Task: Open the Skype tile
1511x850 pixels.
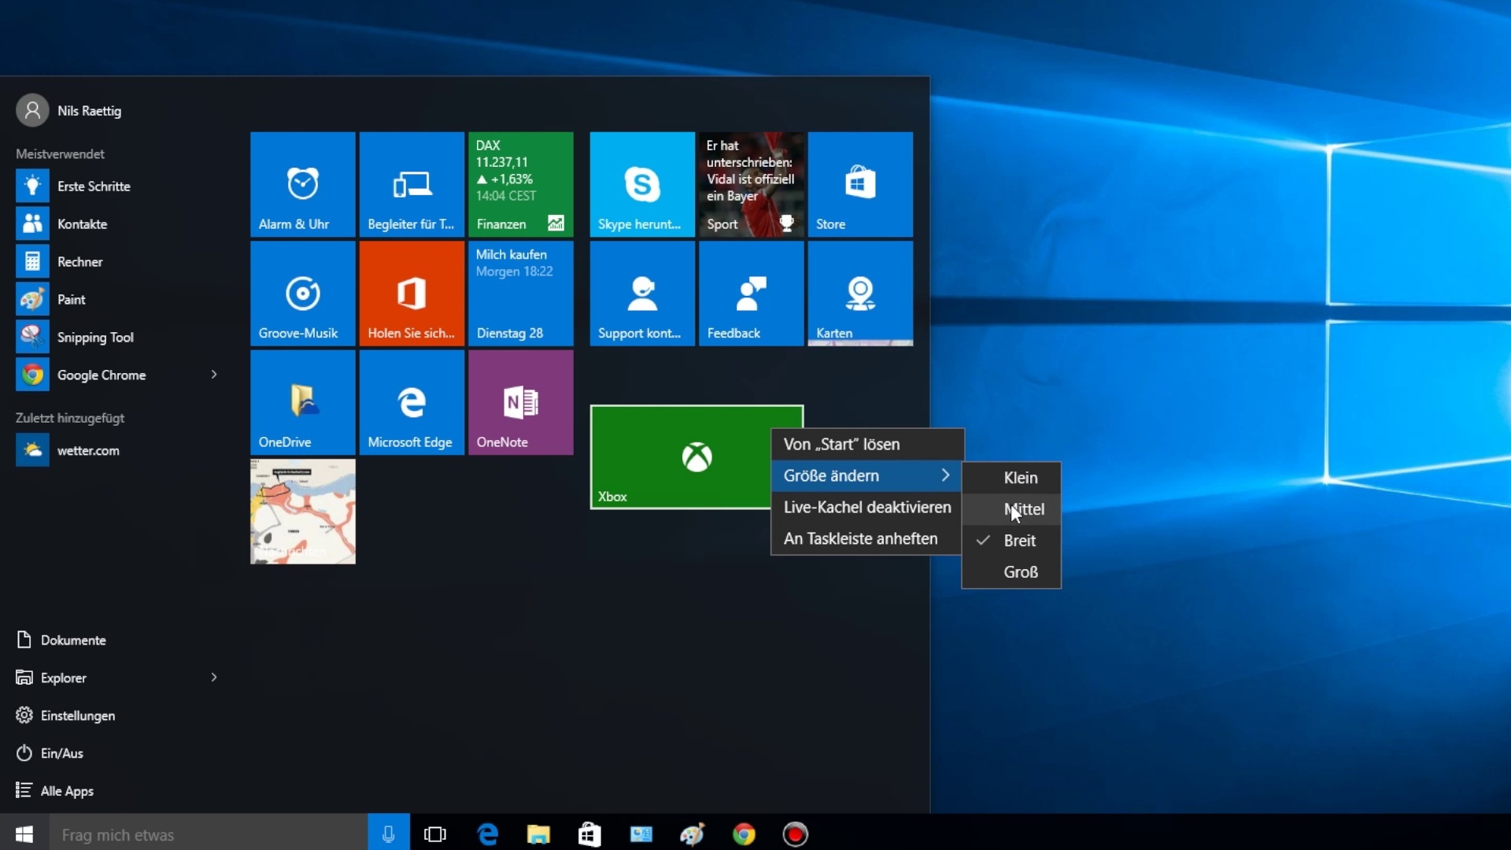Action: click(x=641, y=185)
